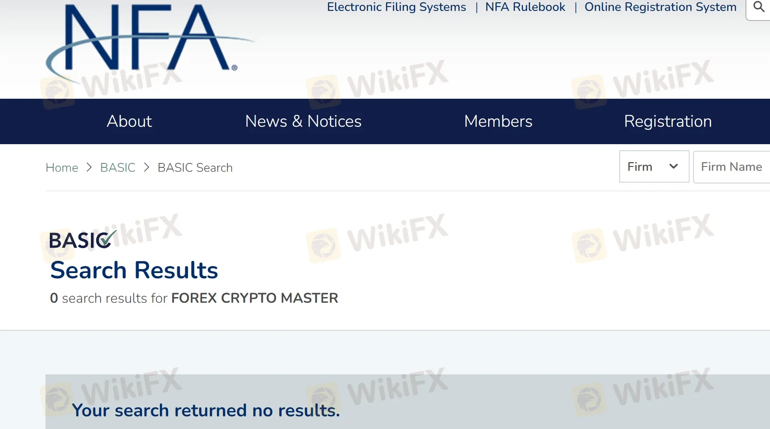Open the Electronic Filing Systems link
The image size is (770, 429).
click(x=396, y=7)
